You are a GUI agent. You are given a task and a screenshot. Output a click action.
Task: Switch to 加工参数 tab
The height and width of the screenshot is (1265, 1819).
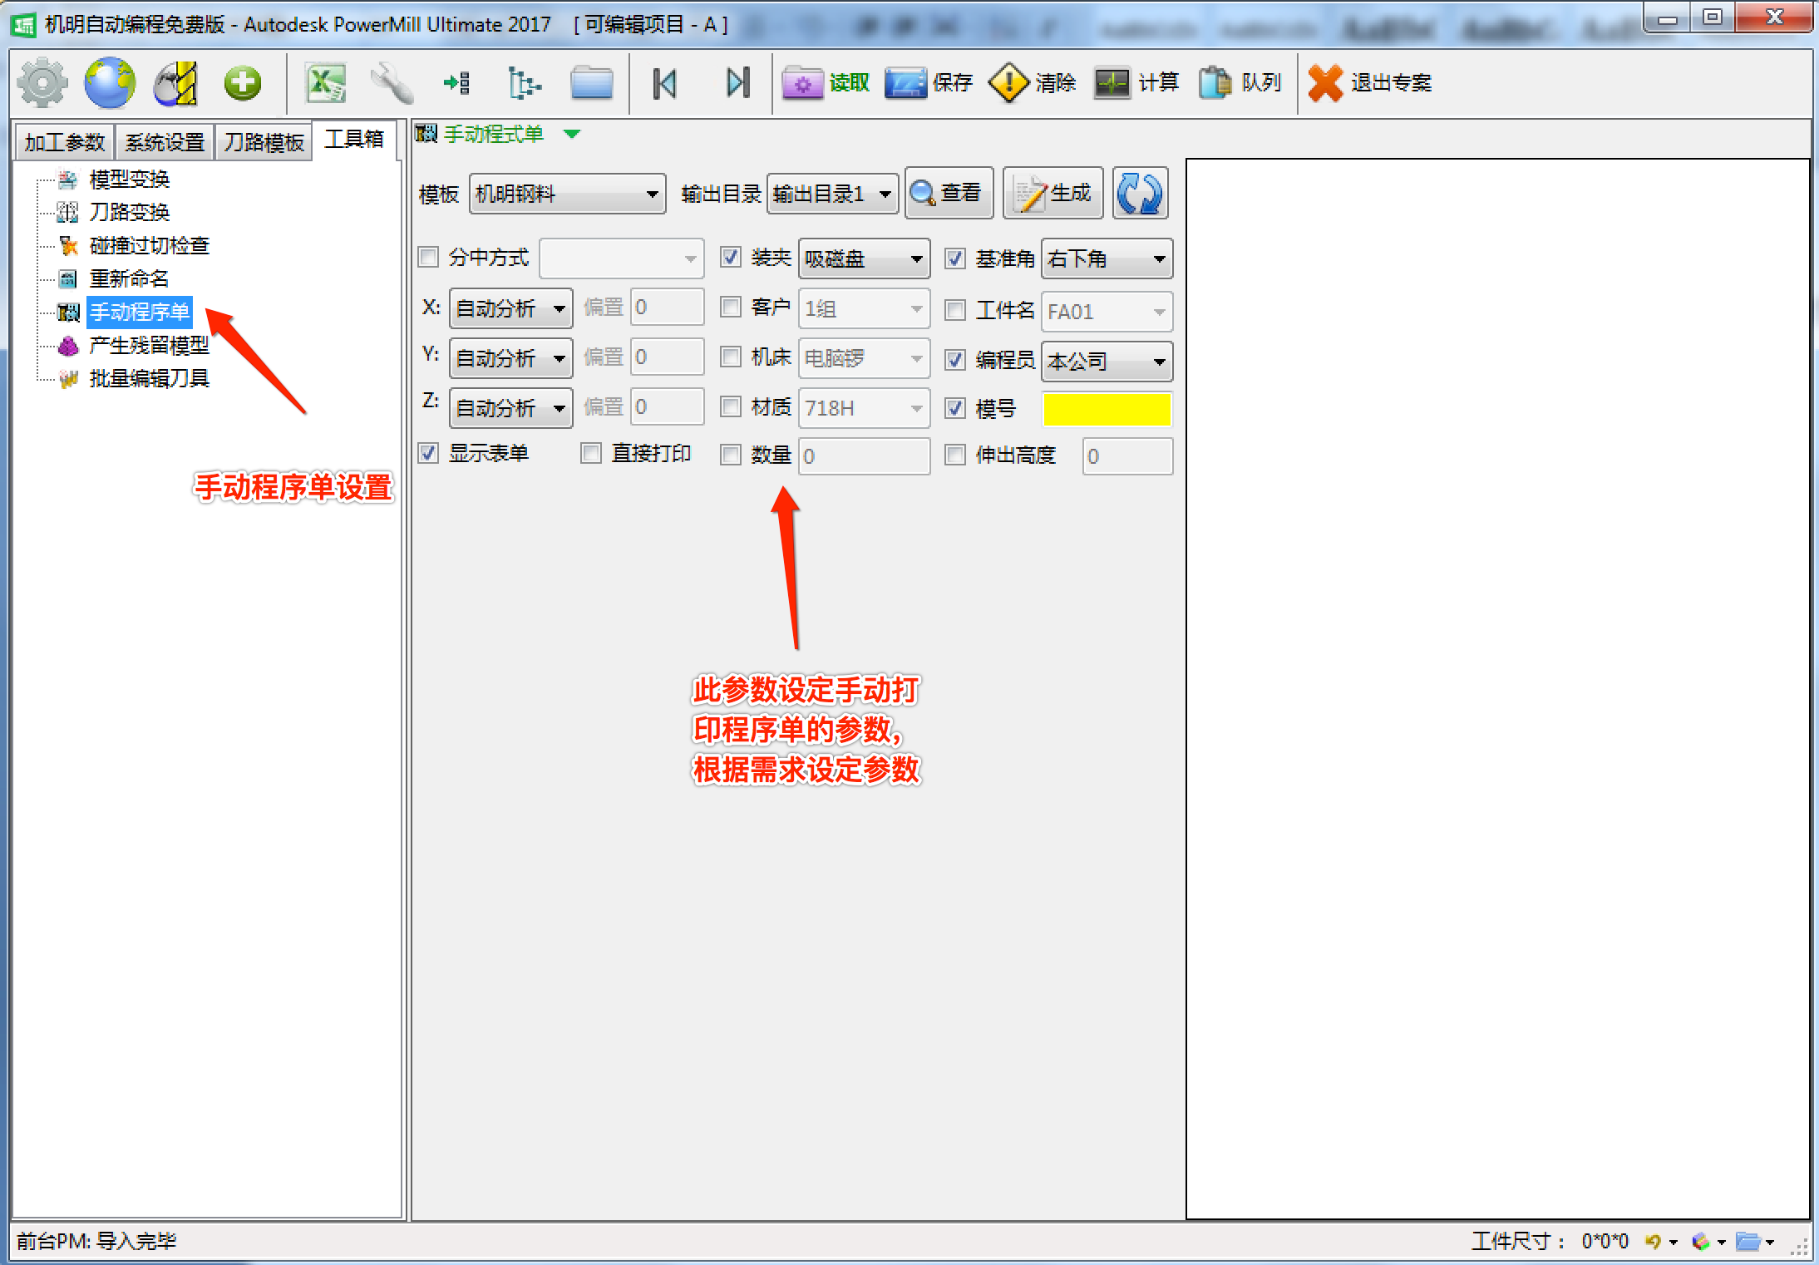64,142
